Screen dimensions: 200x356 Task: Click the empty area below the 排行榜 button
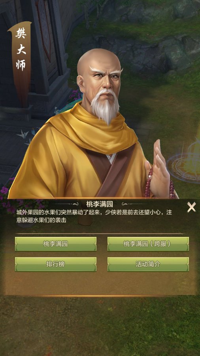coord(56,283)
